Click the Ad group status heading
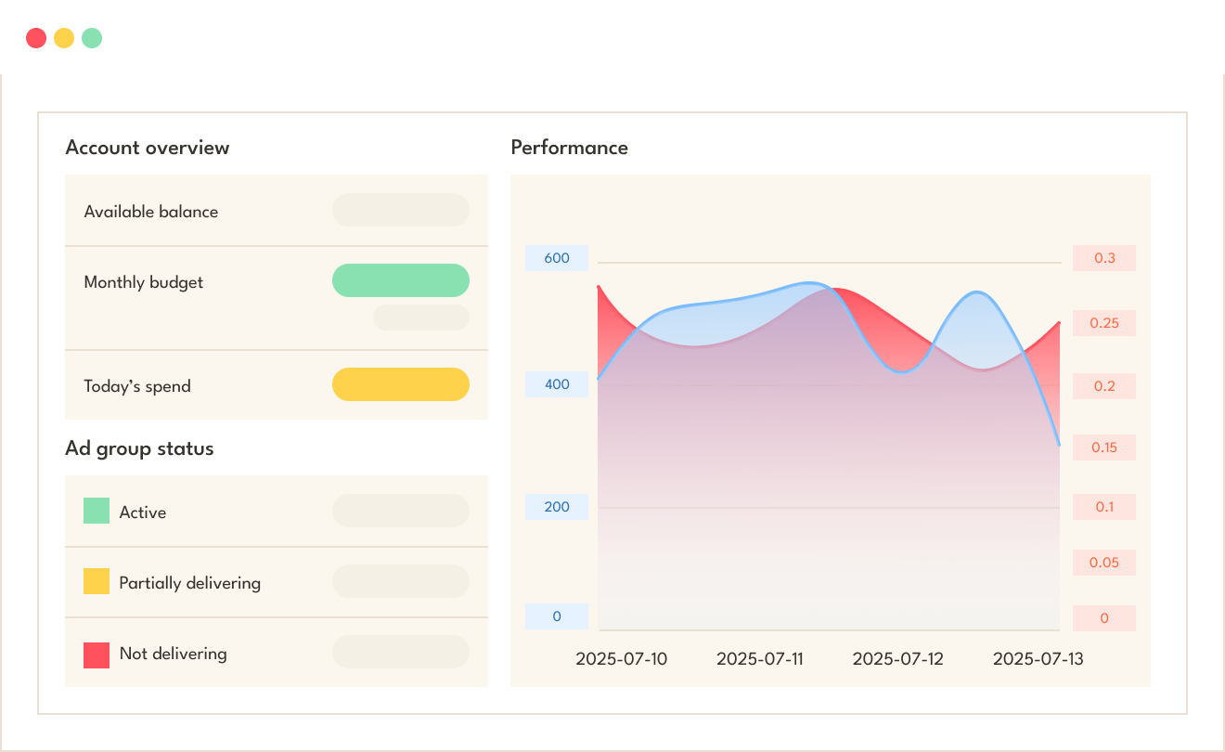 pos(139,448)
